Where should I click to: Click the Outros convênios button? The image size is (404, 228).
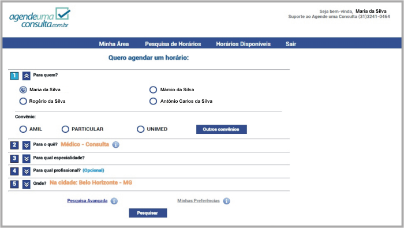coord(221,129)
